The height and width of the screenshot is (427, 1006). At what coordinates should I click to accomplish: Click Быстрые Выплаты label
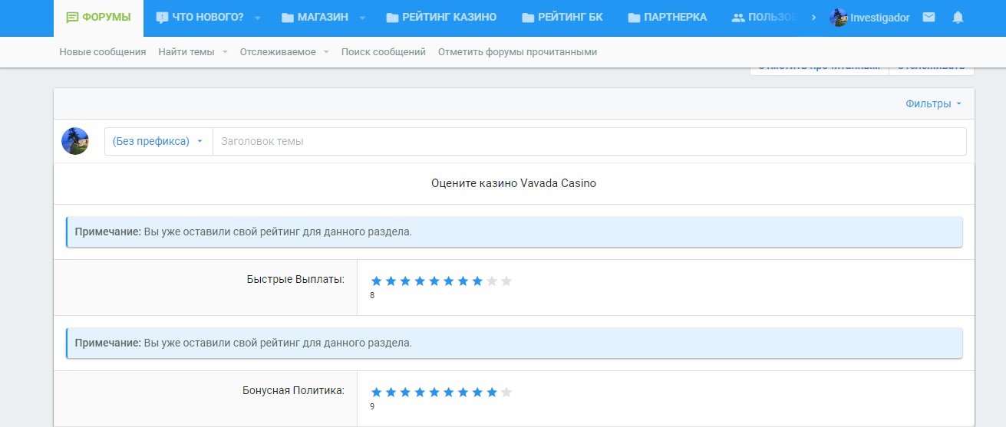(x=295, y=279)
